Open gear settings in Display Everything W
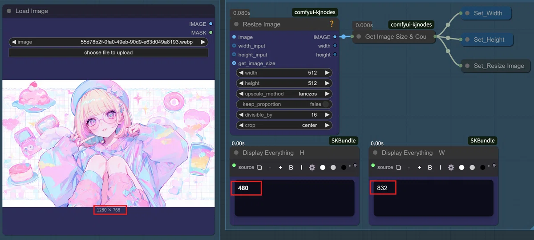The width and height of the screenshot is (534, 240). [451, 167]
